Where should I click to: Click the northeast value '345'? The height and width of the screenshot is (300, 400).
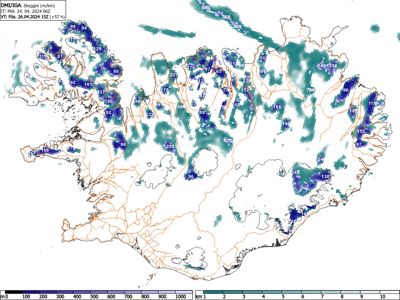point(322,66)
